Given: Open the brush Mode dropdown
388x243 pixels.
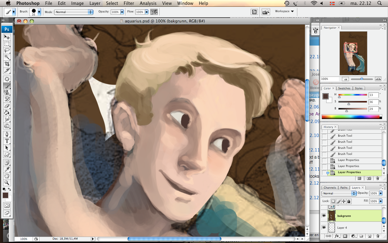Looking at the screenshot, I should 73,12.
